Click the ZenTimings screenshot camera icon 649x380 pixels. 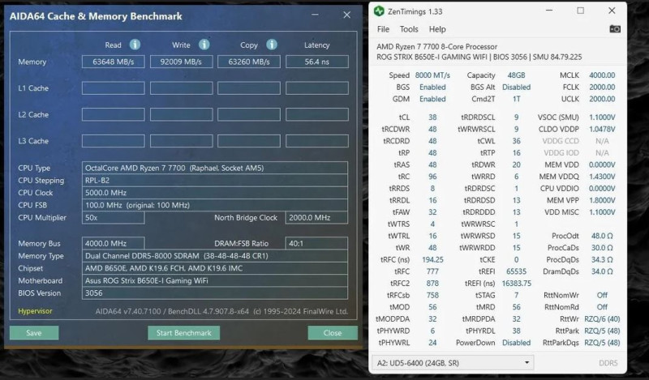tap(615, 29)
